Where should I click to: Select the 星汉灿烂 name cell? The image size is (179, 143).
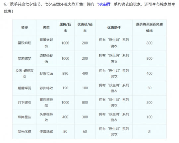25,43
